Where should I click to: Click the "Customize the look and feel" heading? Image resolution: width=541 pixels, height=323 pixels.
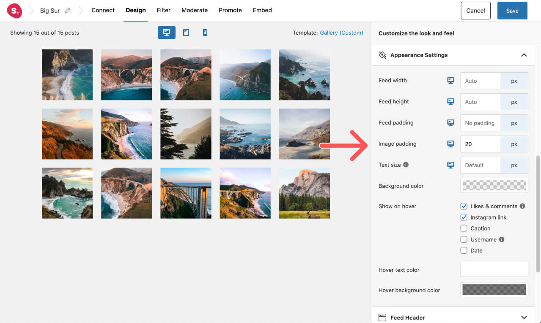coord(416,33)
